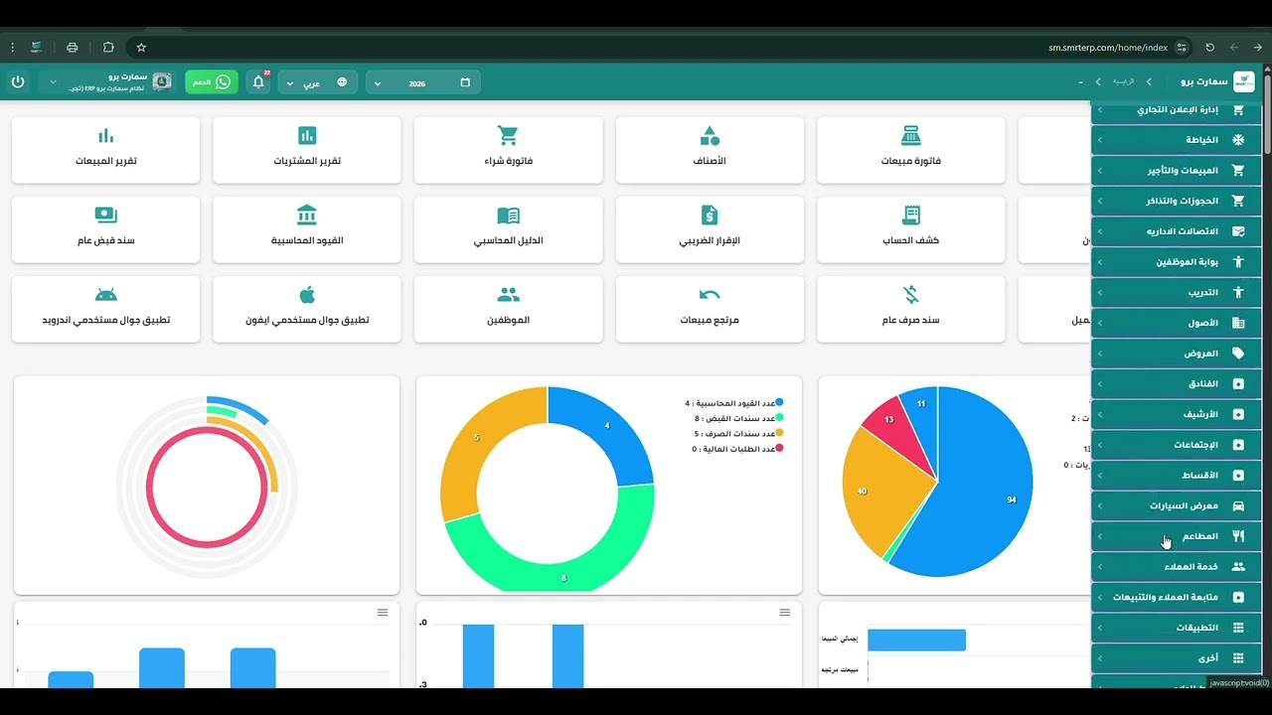Click the tag icon beside العروض
Image resolution: width=1272 pixels, height=715 pixels.
tap(1238, 354)
